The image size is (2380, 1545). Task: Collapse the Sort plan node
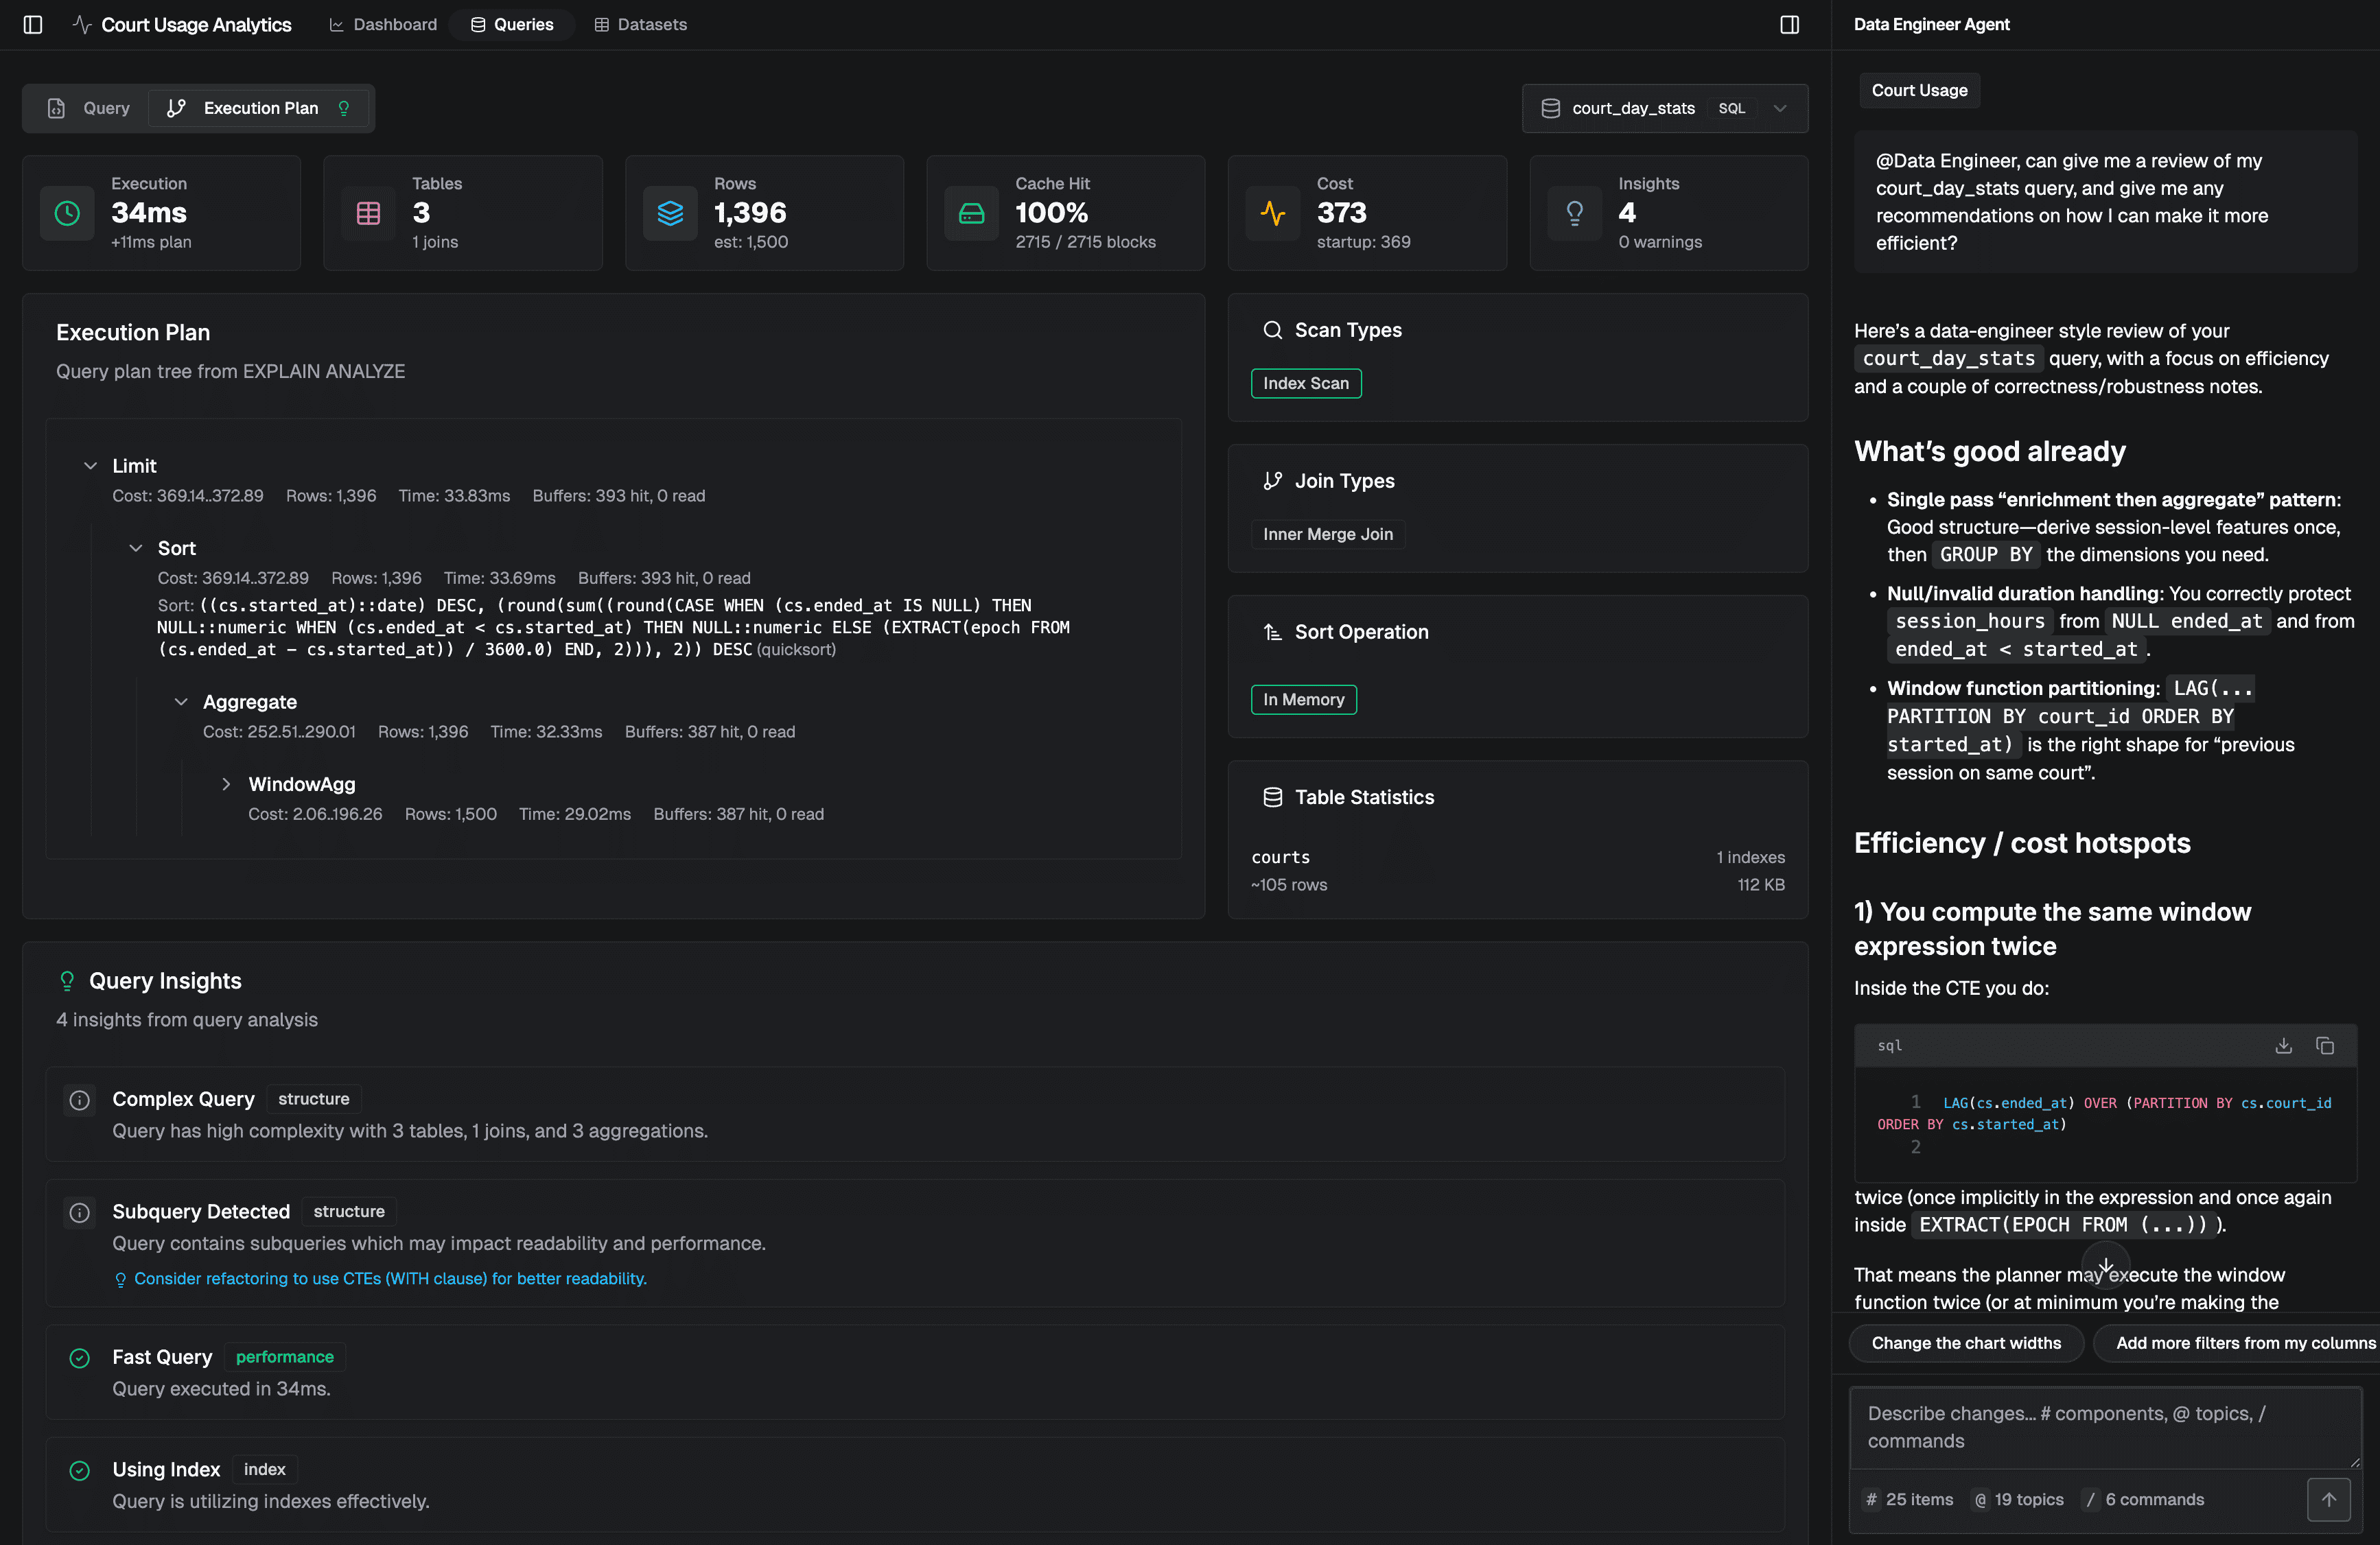(136, 548)
